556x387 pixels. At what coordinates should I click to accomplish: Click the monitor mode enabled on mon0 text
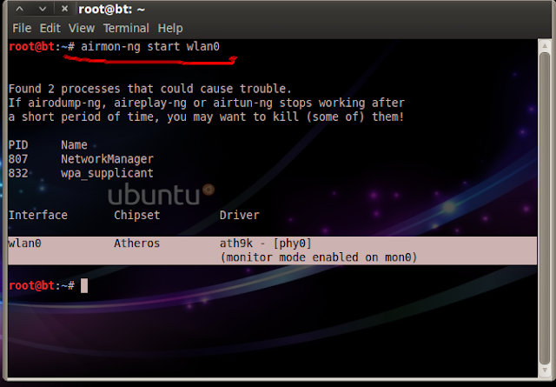(319, 257)
